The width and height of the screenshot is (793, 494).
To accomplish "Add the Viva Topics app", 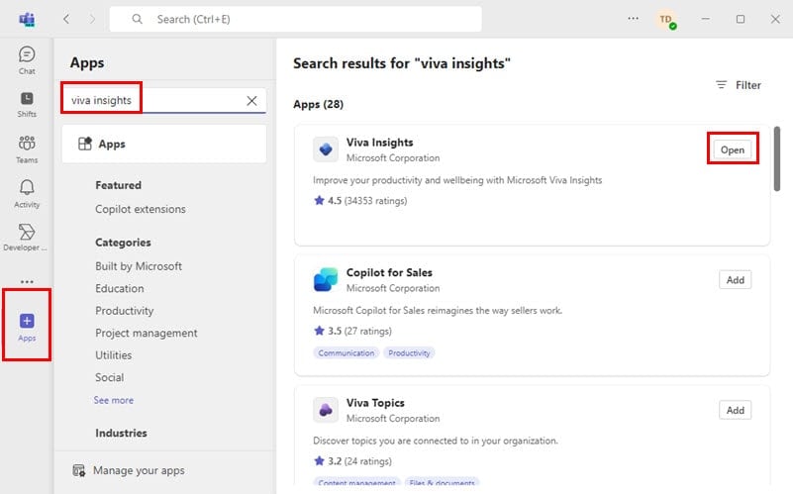I will [736, 410].
